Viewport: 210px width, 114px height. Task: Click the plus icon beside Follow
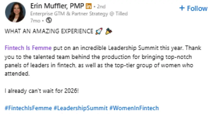182,8
